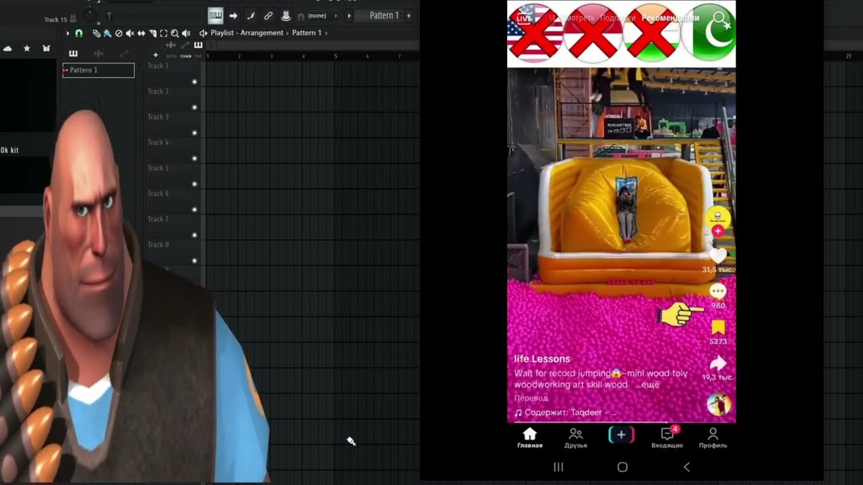Open the TikTok video comments
863x485 pixels.
pyautogui.click(x=718, y=291)
